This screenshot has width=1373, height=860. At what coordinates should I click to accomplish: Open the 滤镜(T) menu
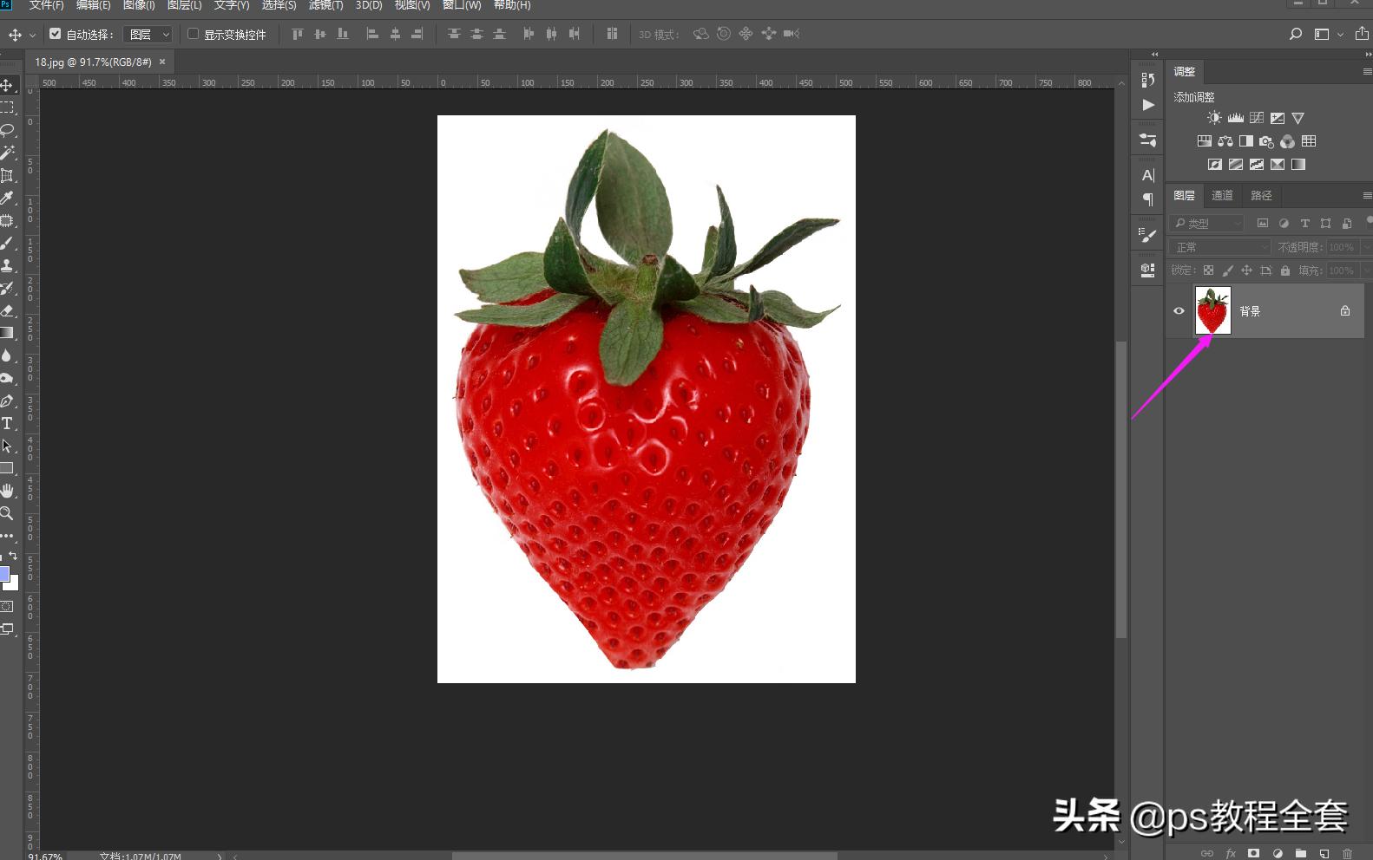325,5
